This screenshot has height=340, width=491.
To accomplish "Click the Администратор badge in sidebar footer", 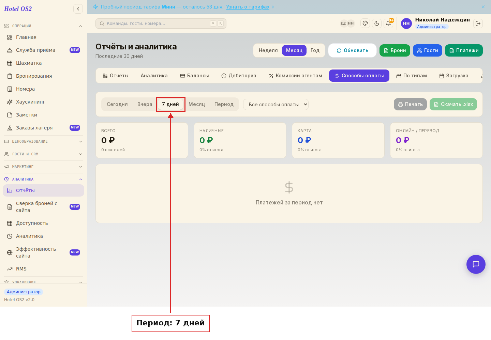I will pos(24,292).
